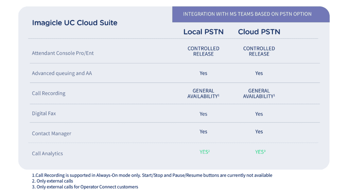The width and height of the screenshot is (348, 193).
Task: Click Controlled Release under Local PSTN
Action: coord(203,51)
